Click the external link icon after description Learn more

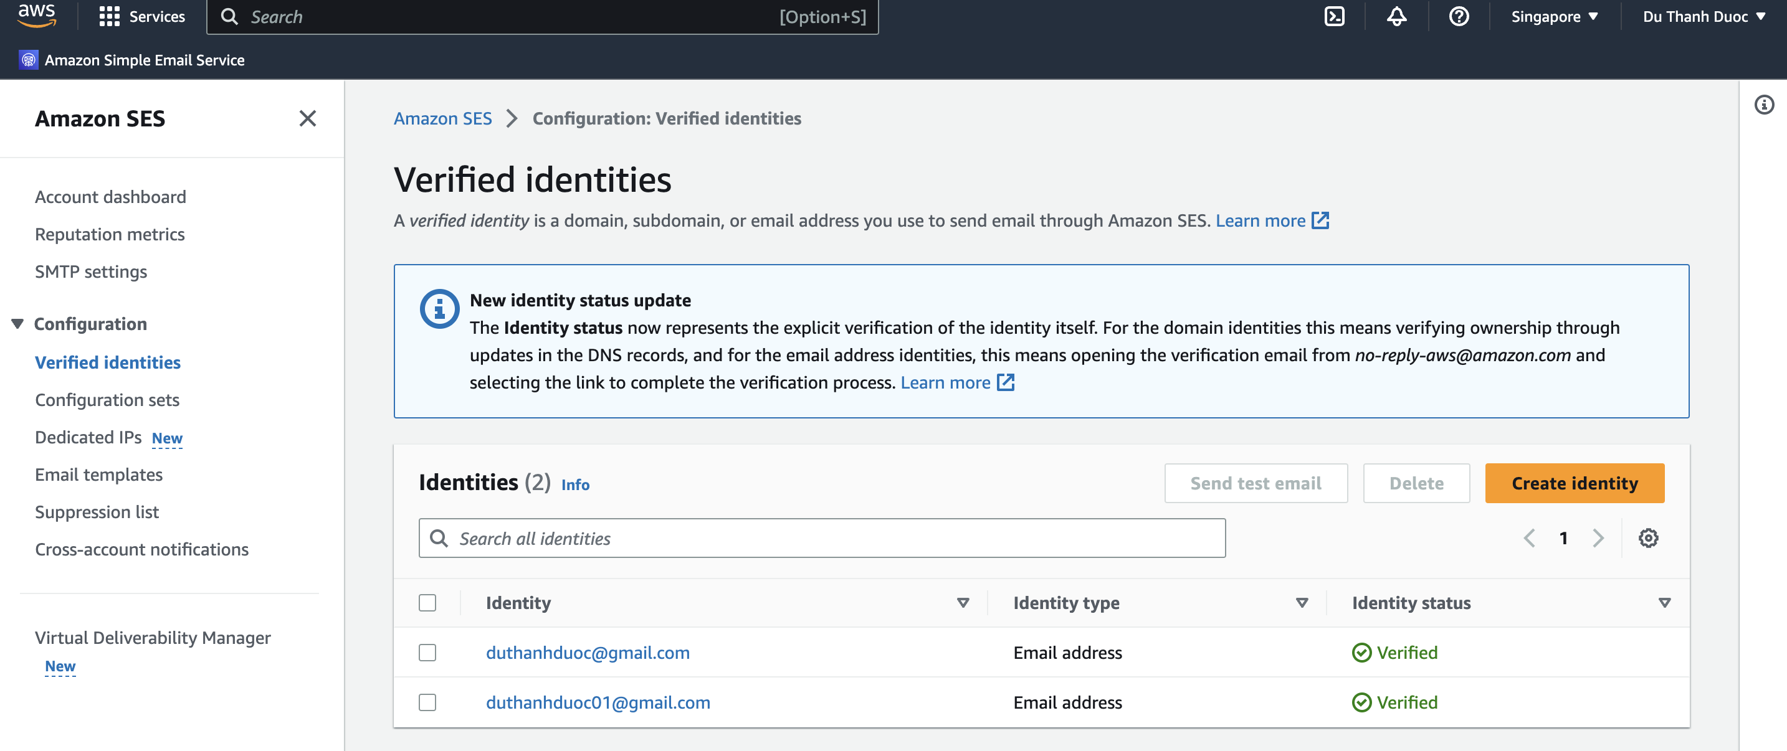tap(1320, 220)
